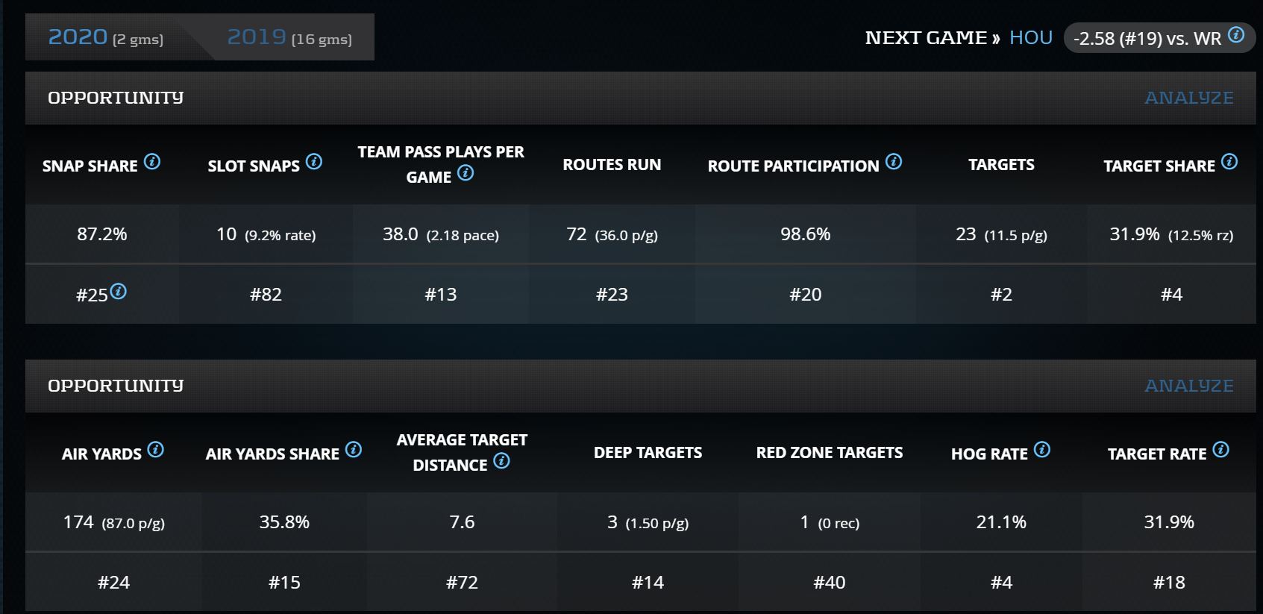
Task: Click the -2.58 (#19) vs. WR matchup badge
Action: (x=1147, y=39)
